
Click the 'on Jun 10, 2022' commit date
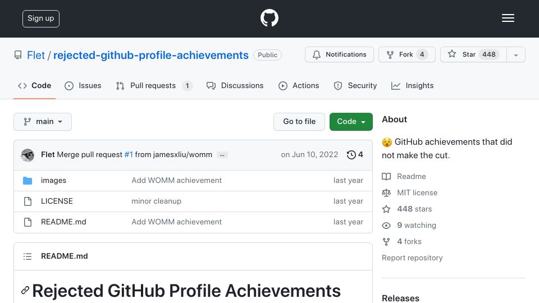pos(309,155)
